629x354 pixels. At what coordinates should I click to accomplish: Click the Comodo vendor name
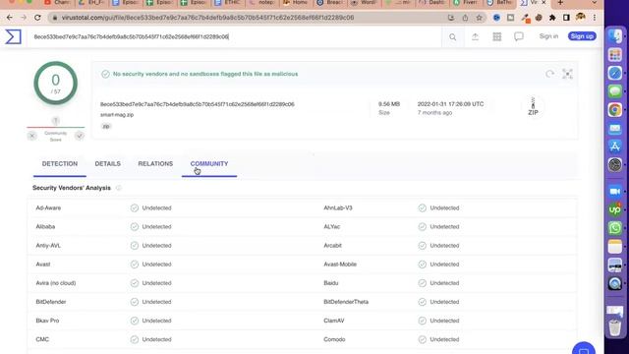[334, 339]
